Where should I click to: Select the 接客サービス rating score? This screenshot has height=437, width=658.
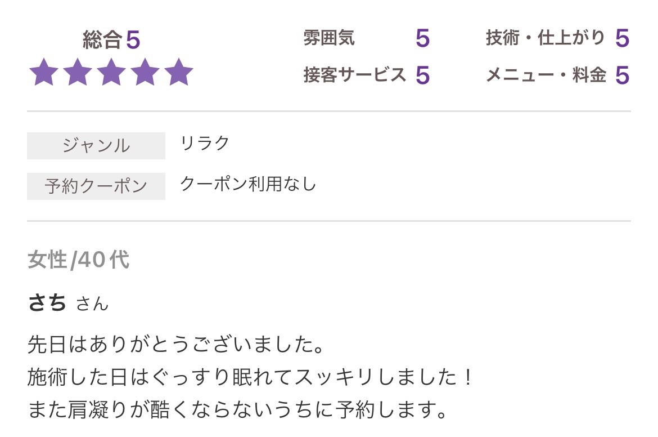(422, 75)
